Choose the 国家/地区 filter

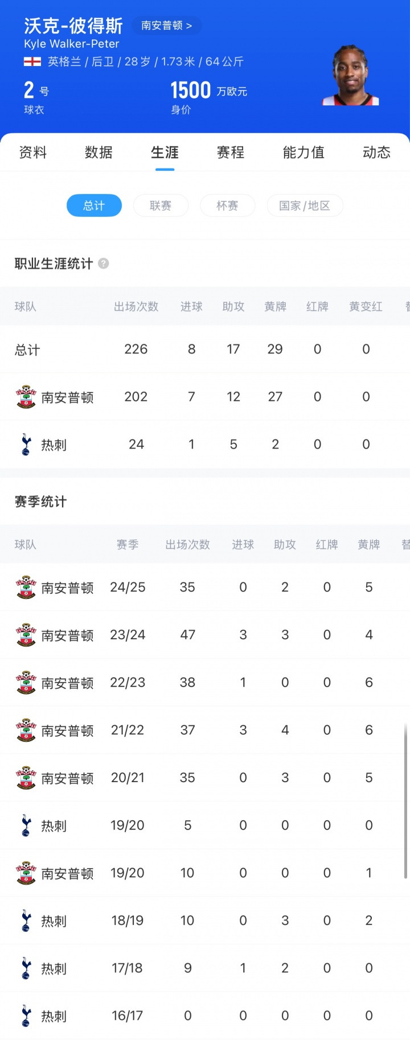(305, 205)
